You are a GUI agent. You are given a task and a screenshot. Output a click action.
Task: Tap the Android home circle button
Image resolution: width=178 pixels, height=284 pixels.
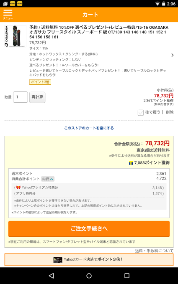pyautogui.click(x=89, y=276)
